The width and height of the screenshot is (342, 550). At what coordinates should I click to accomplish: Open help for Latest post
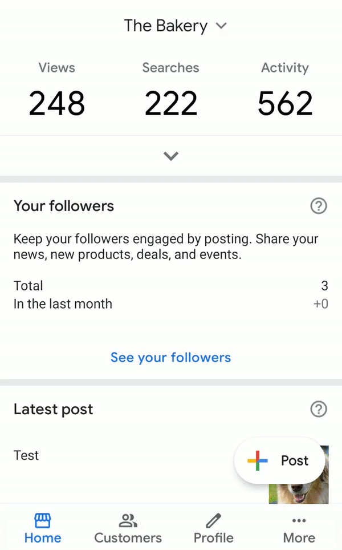[319, 409]
